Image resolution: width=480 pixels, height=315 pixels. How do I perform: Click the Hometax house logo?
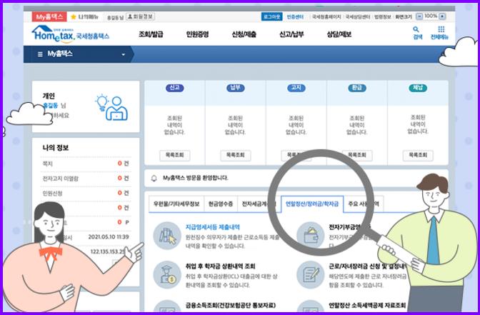tap(70, 34)
